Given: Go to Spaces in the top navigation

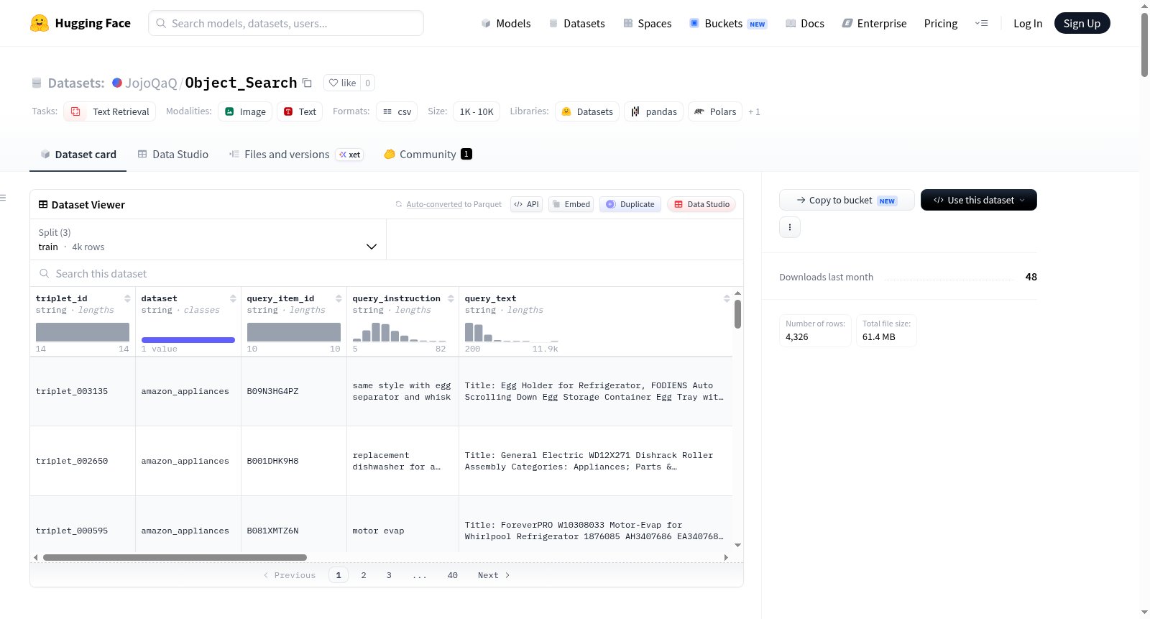Looking at the screenshot, I should tap(648, 24).
